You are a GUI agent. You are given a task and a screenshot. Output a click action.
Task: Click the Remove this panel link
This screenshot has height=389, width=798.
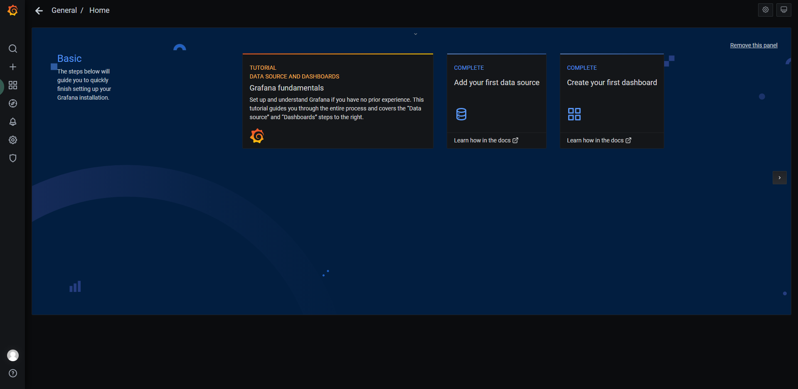point(754,45)
